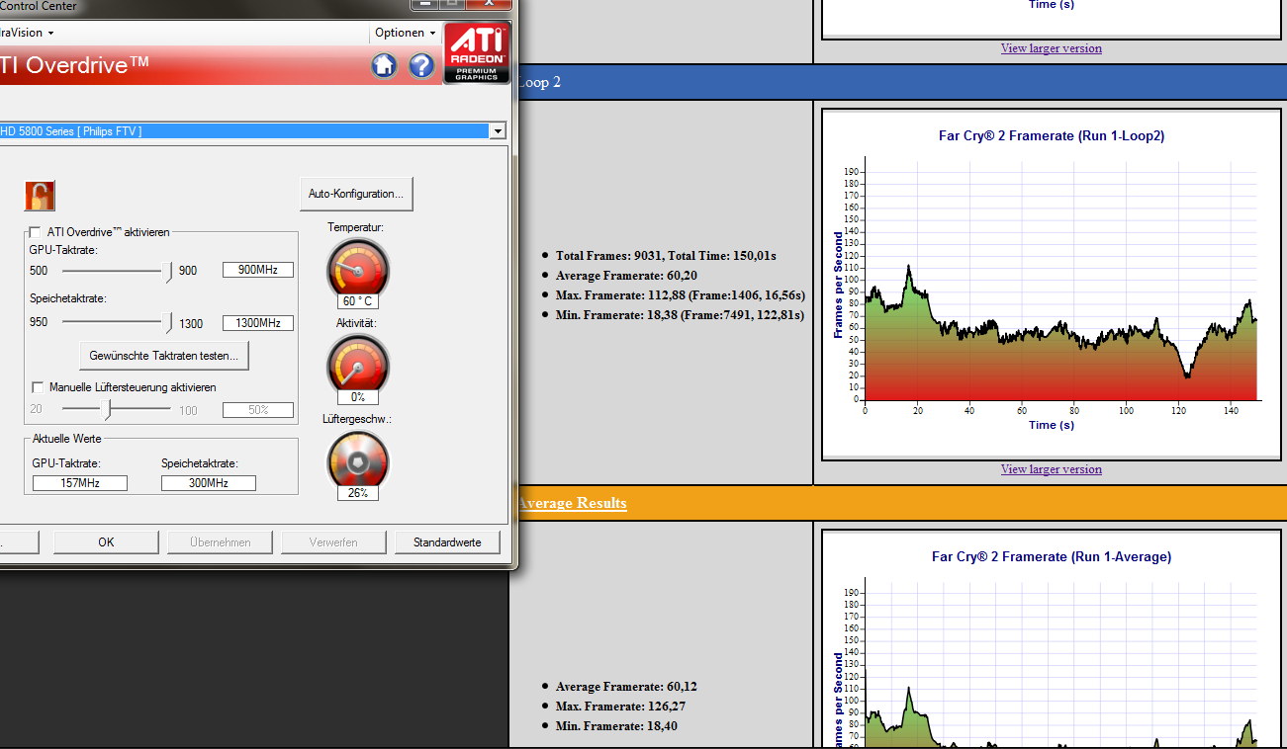Click the Max. Framerate: 112,88 line
The width and height of the screenshot is (1287, 749).
[x=681, y=295]
